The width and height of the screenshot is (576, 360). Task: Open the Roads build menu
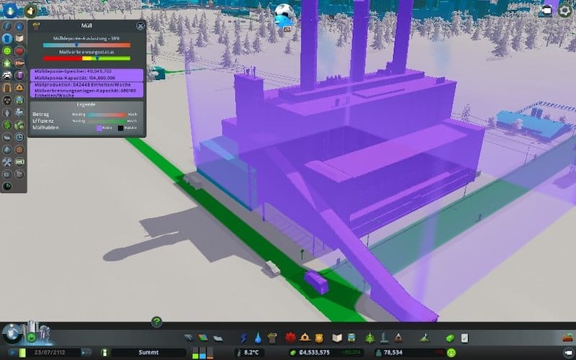click(188, 337)
